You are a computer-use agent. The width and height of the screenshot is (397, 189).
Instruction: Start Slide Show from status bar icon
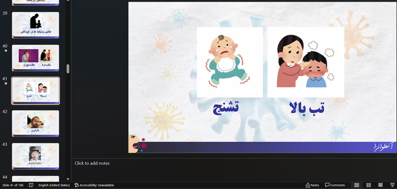(392, 185)
